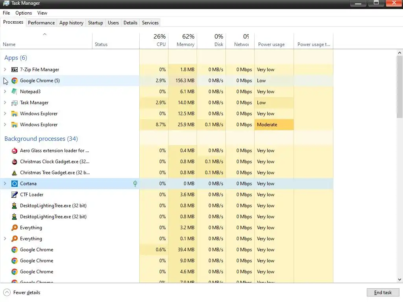Expand the Windows Explorer row with 0% CPU

[5, 114]
